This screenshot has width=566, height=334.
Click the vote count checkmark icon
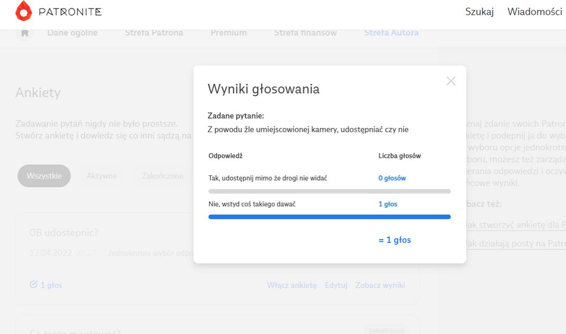[x=33, y=285]
